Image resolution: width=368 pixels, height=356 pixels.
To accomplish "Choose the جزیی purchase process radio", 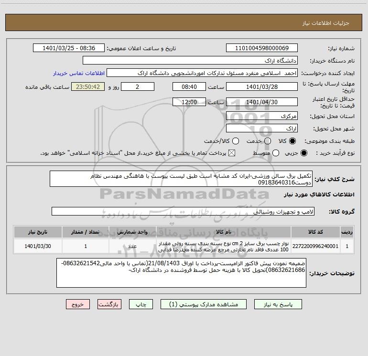I will tap(303, 153).
